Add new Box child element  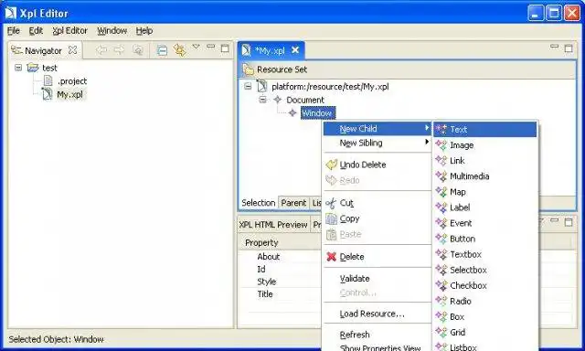click(x=485, y=316)
